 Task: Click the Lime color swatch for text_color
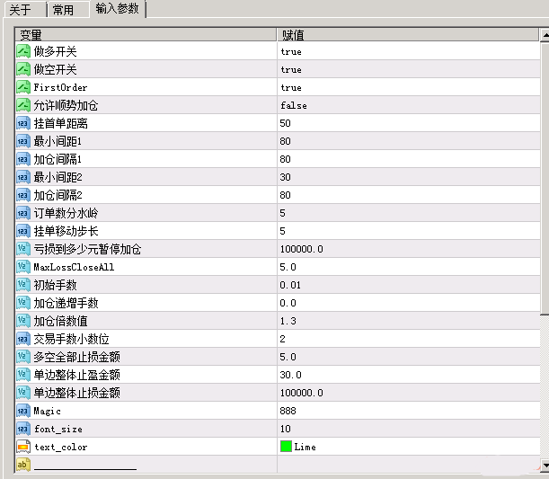click(x=286, y=447)
